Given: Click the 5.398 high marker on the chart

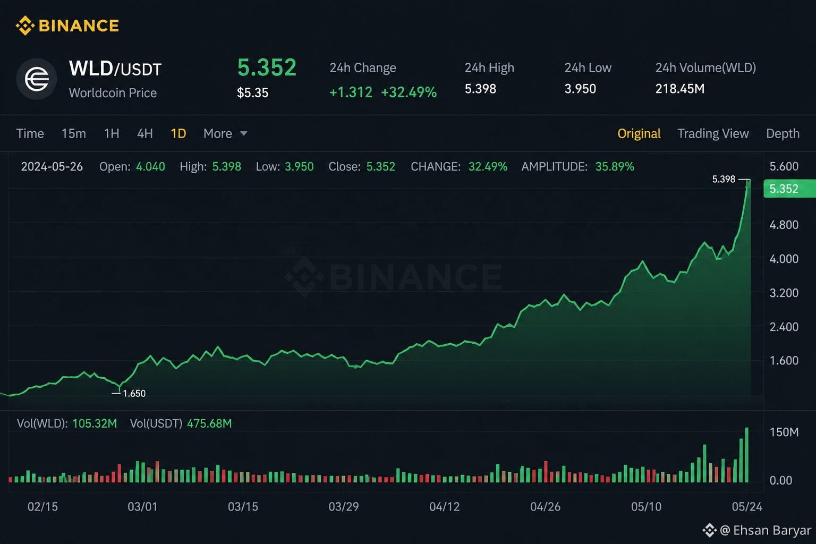Looking at the screenshot, I should (724, 180).
